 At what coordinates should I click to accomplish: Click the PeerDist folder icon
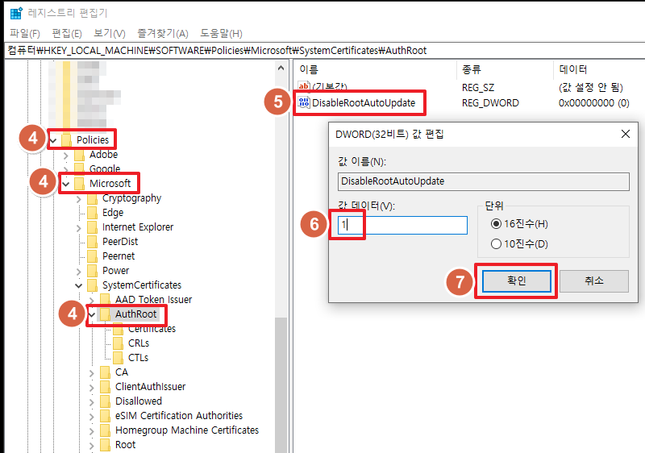point(93,242)
